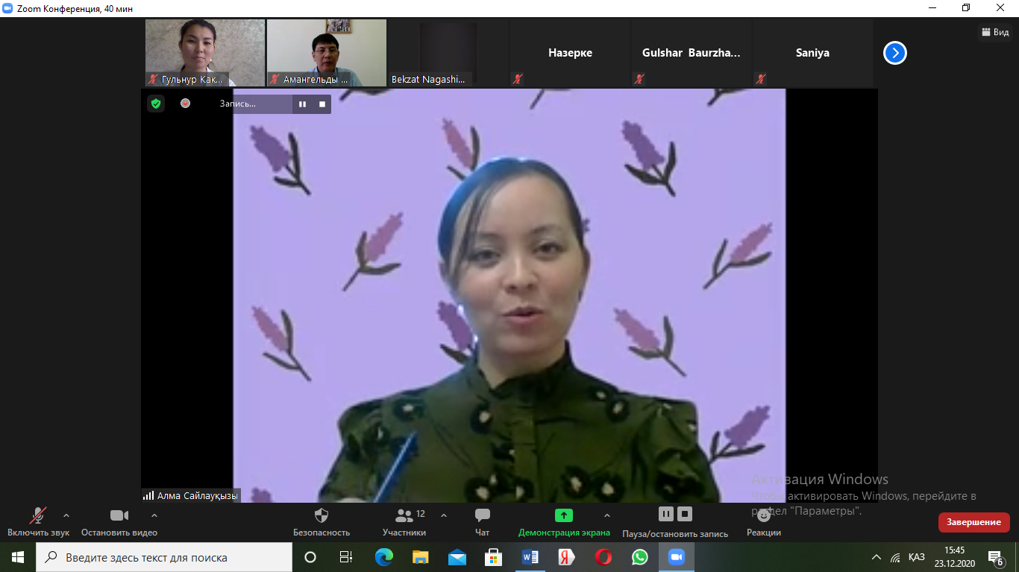Open Microsoft Store from the taskbar

tap(494, 557)
